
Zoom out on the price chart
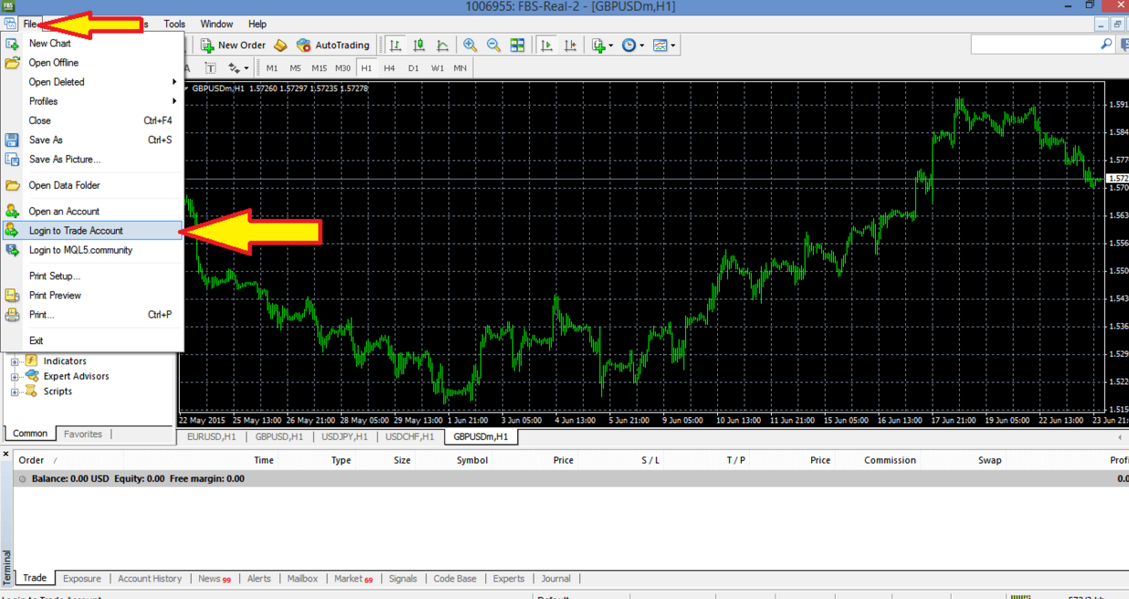pos(494,45)
